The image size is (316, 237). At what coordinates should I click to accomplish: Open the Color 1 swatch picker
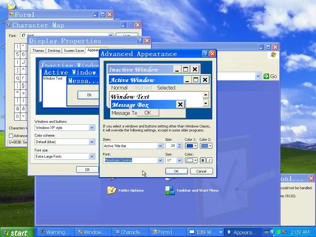(191, 146)
